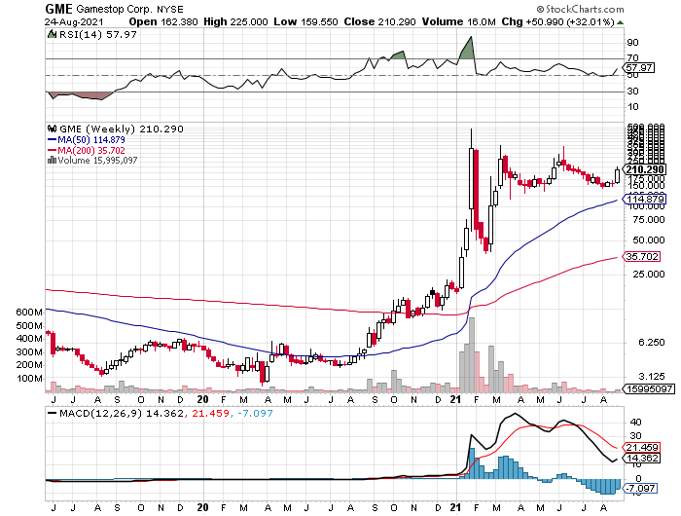The image size is (681, 516).
Task: Click the 25.000 price axis label
Action: pos(648,274)
